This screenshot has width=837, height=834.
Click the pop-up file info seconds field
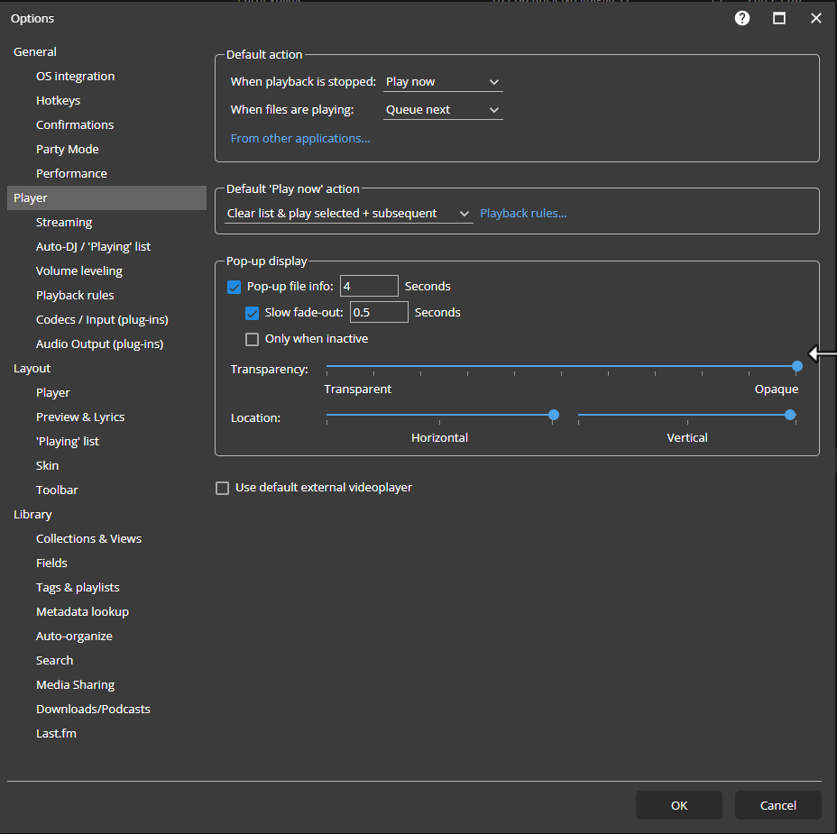(369, 287)
